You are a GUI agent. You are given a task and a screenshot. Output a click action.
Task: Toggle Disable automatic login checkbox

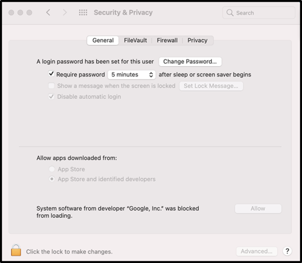51,96
